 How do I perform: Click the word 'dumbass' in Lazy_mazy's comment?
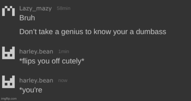[x=151, y=32]
